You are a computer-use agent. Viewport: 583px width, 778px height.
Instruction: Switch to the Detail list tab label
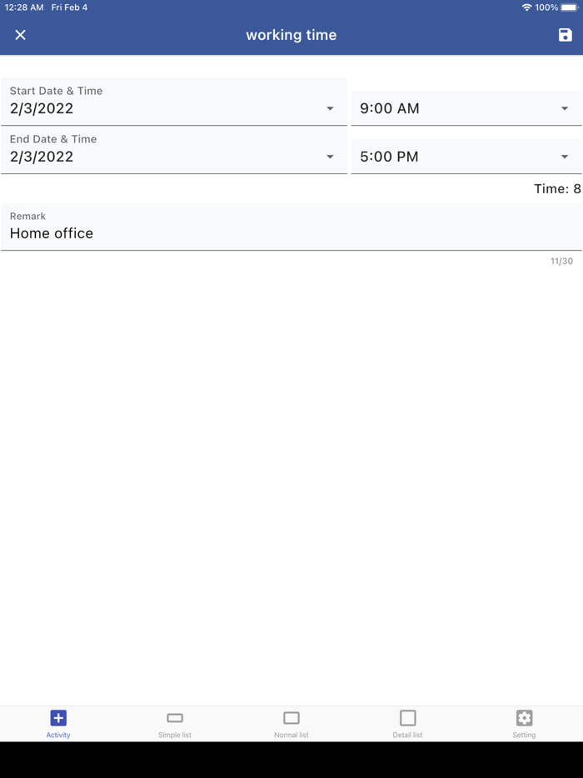point(407,736)
